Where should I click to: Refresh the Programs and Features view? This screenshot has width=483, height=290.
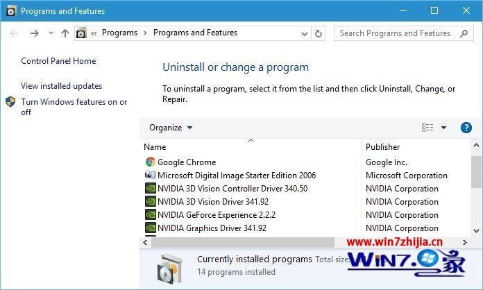coord(319,33)
